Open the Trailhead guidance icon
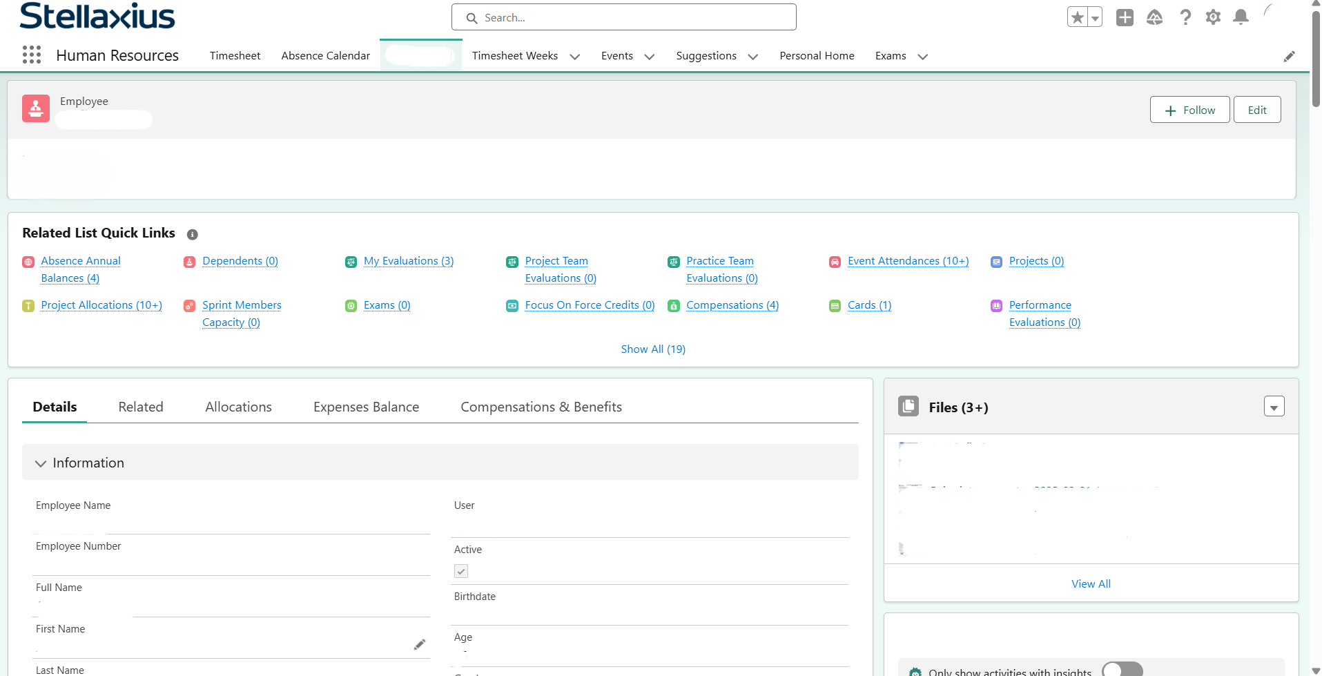 click(x=1154, y=17)
